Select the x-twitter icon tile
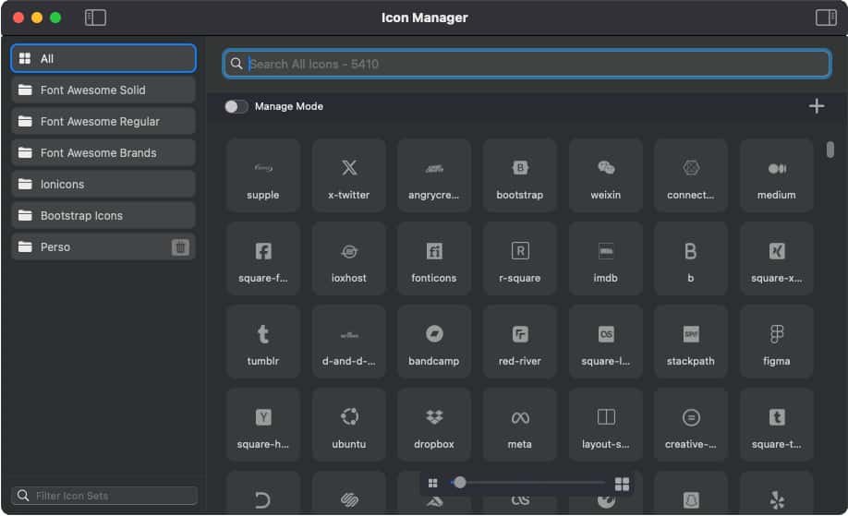The width and height of the screenshot is (848, 516). coord(348,175)
